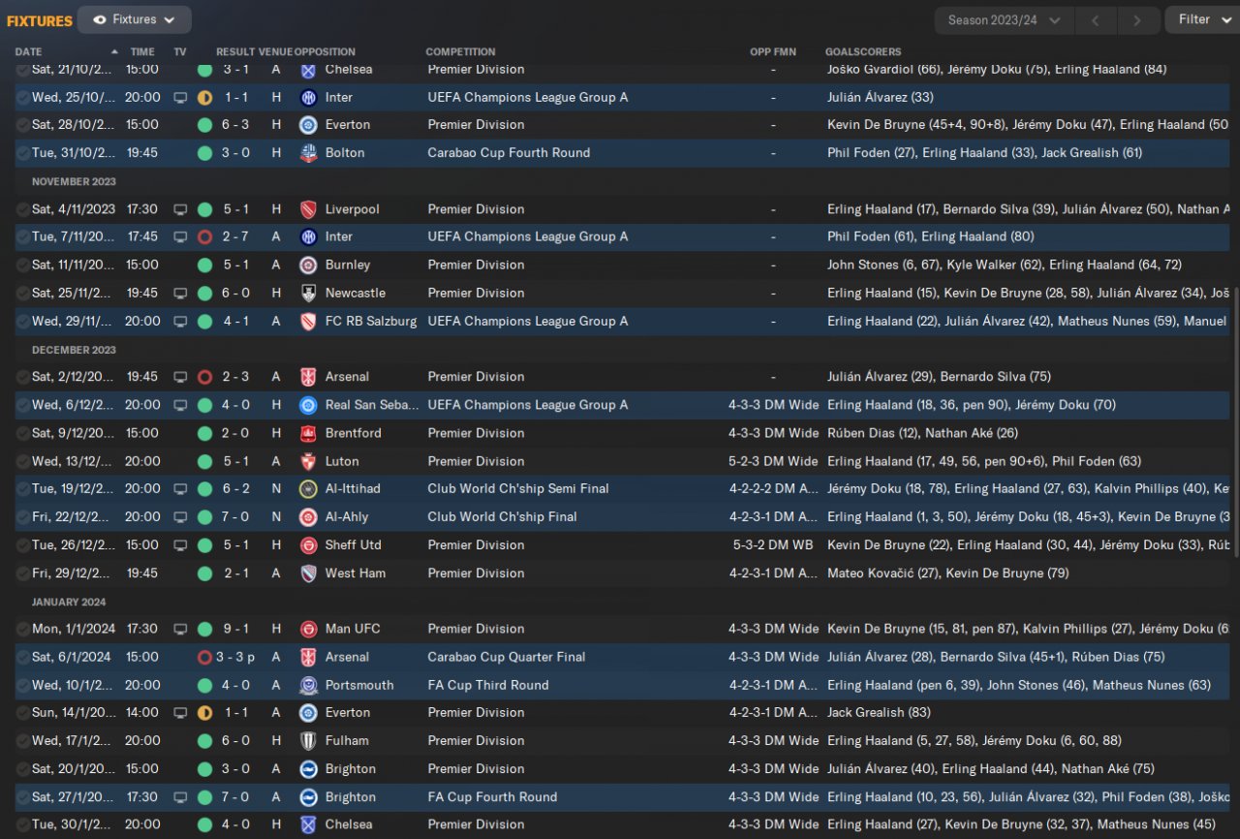1240x839 pixels.
Task: Click the vertical scrollbar on the right edge
Action: tap(1236, 421)
